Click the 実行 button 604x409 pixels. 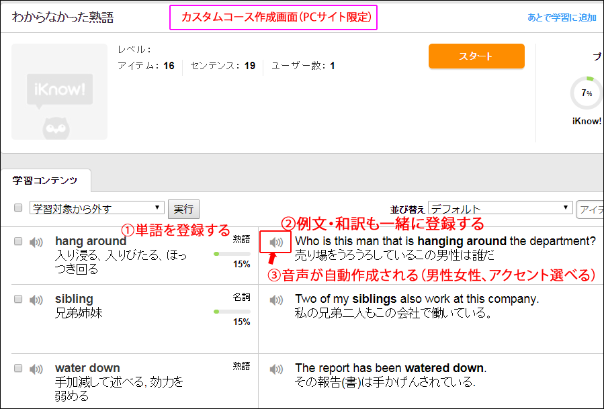[x=183, y=209]
